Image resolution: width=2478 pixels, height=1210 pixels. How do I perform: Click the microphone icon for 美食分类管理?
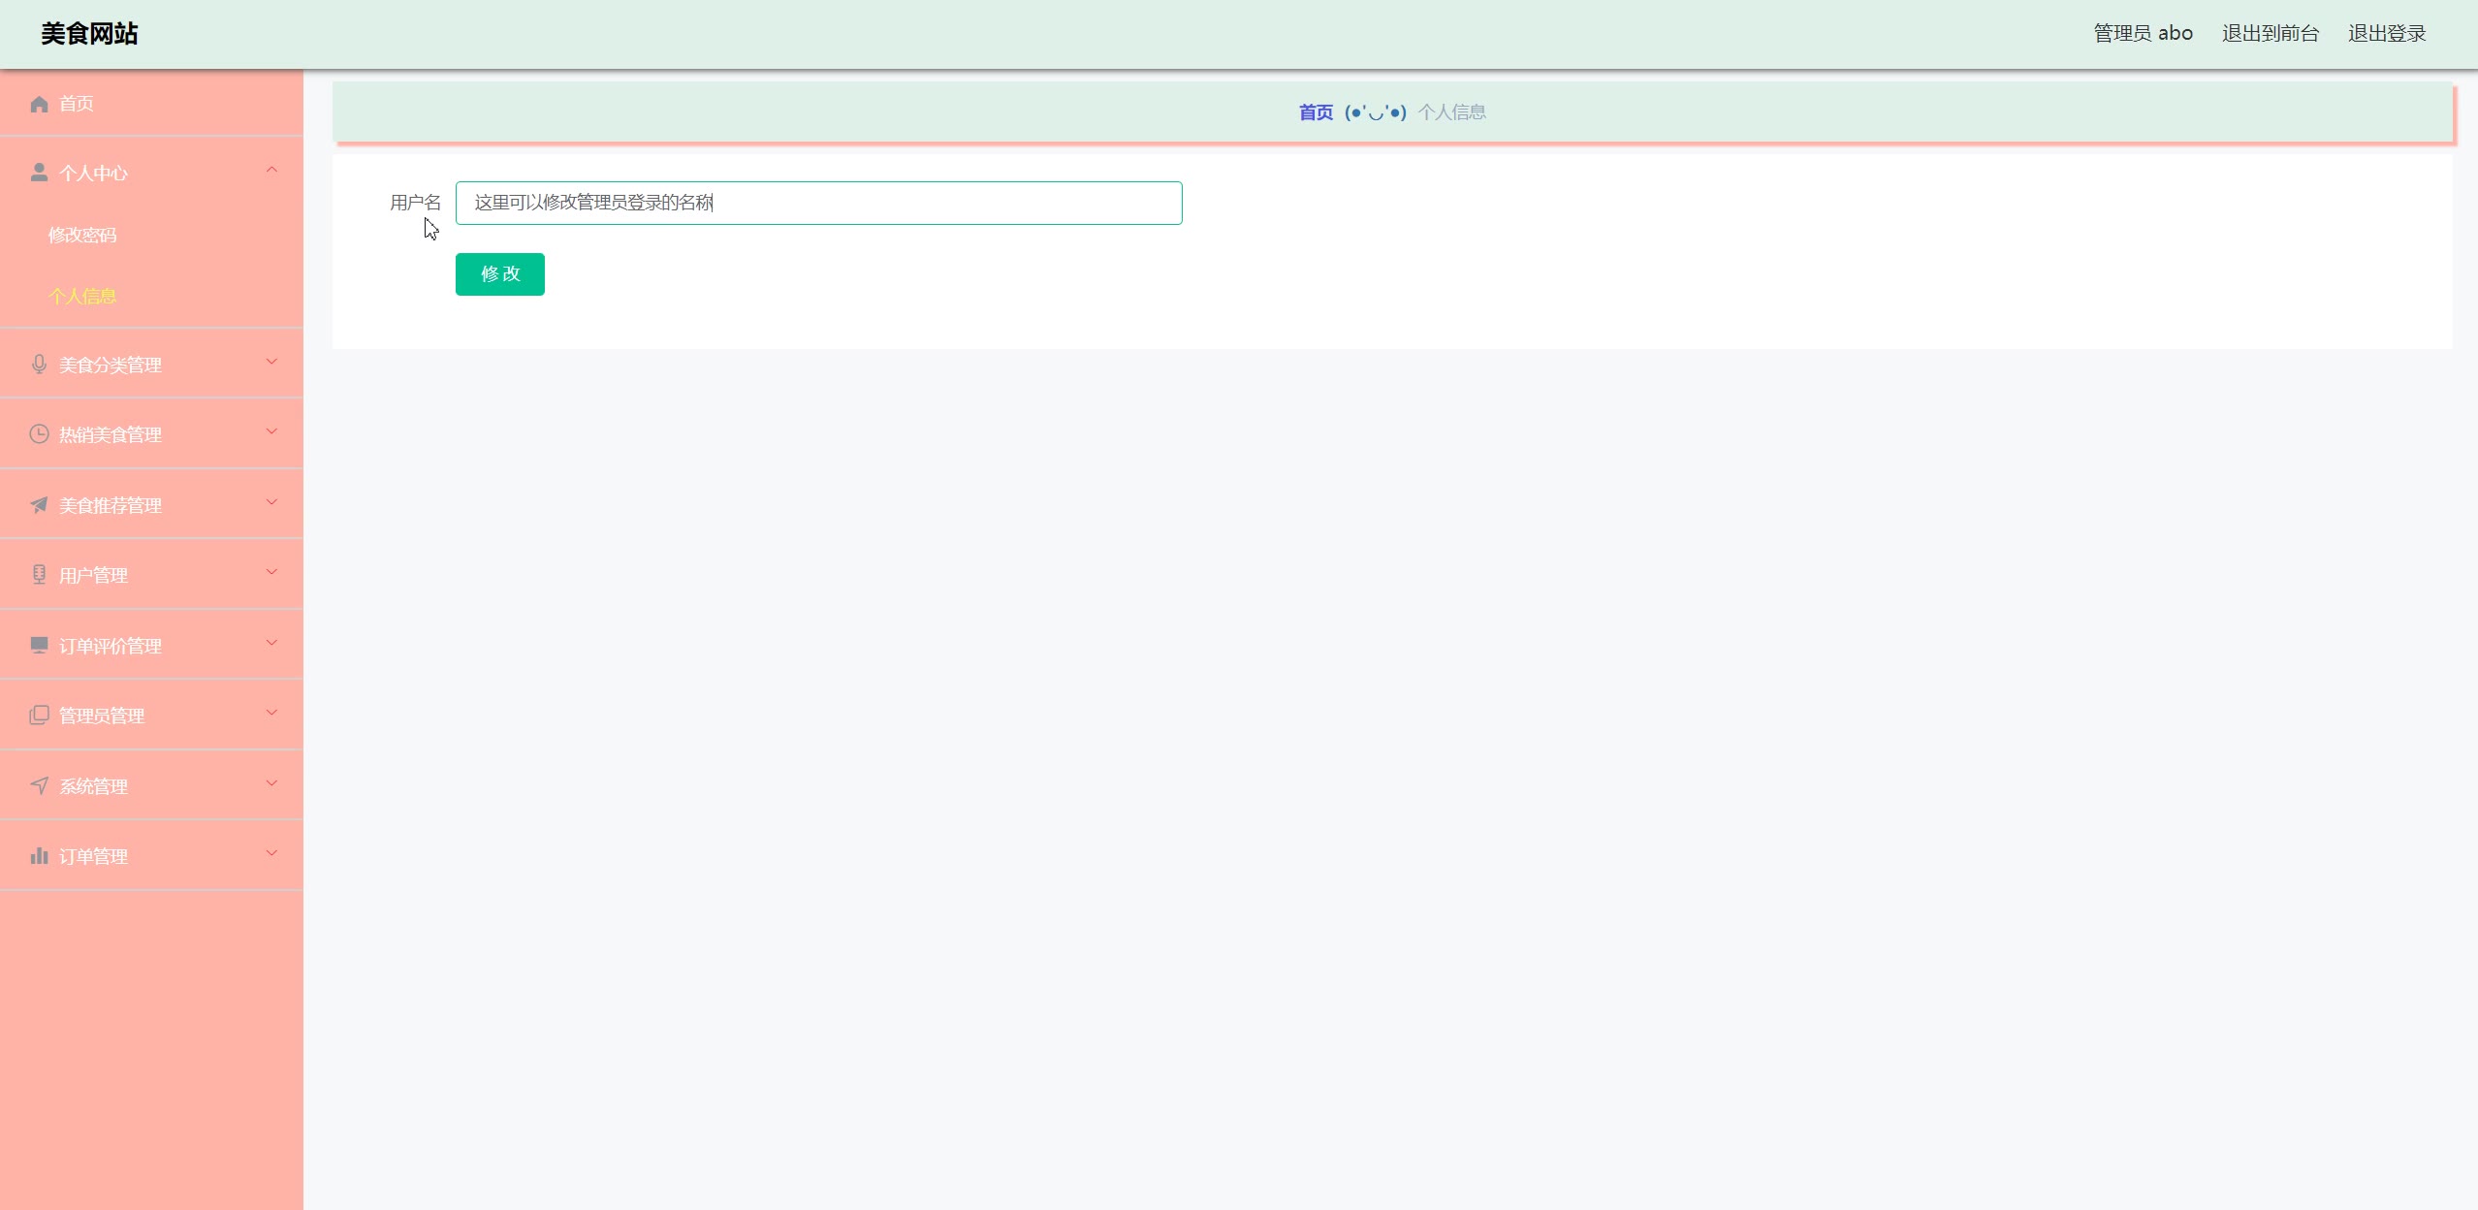tap(39, 365)
